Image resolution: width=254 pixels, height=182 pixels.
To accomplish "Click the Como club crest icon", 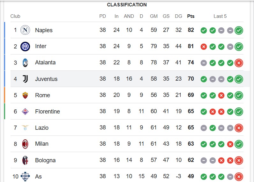I will [25, 176].
